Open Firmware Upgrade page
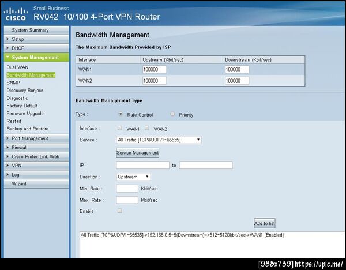 25,114
